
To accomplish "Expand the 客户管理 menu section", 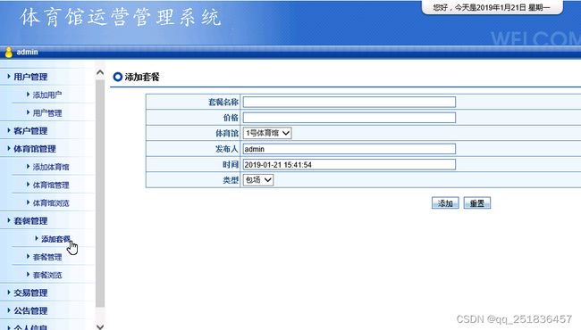I will [x=30, y=131].
